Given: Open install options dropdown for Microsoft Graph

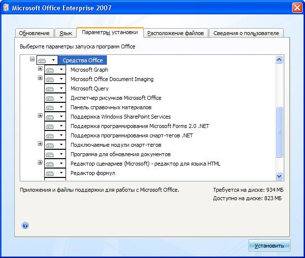Looking at the screenshot, I should click(61, 70).
